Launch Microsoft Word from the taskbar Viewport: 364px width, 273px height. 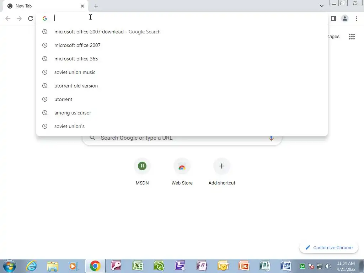286,266
